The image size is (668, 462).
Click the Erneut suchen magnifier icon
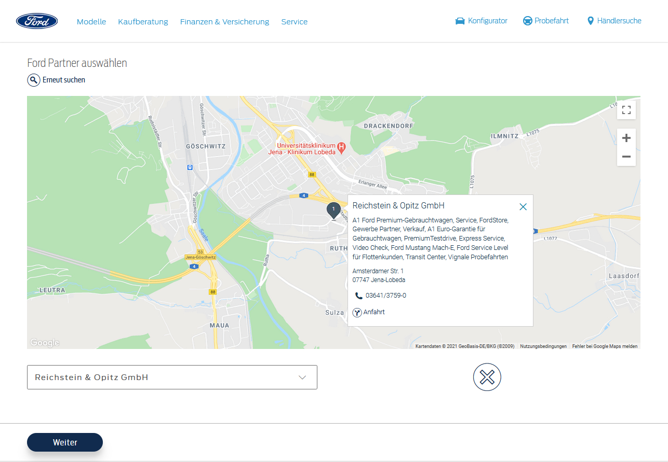pyautogui.click(x=34, y=80)
